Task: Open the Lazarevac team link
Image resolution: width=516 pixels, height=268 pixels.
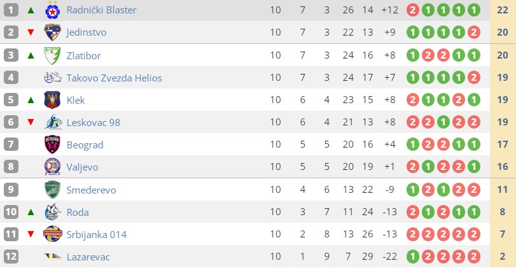Action: click(x=88, y=257)
